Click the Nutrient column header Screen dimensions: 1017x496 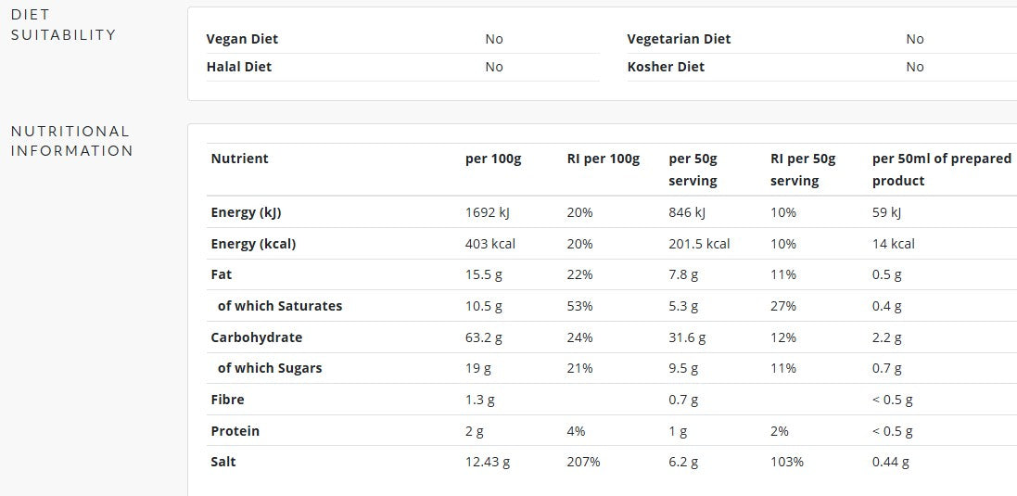pyautogui.click(x=239, y=159)
